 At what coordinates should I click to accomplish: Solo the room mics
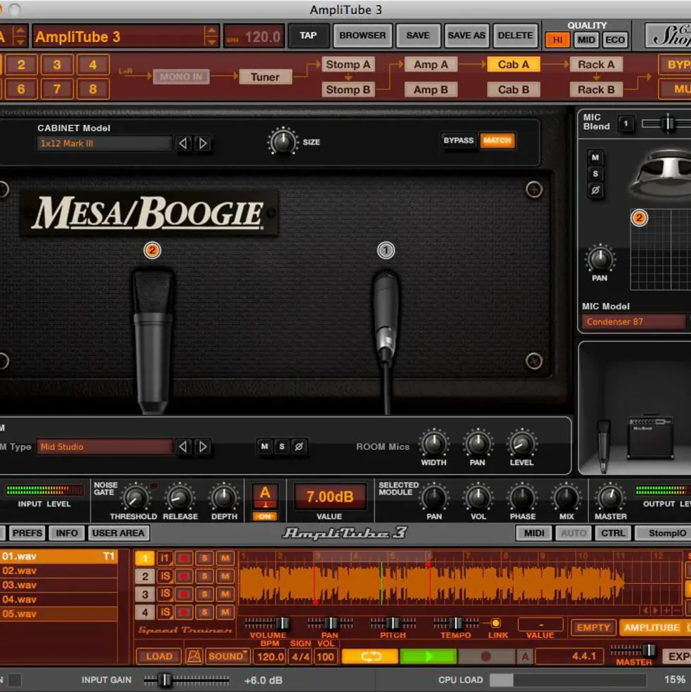[282, 446]
